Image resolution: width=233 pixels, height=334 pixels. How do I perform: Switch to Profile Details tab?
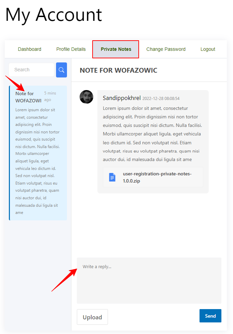(x=71, y=49)
